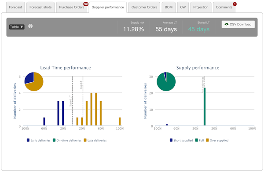Toggle Early deliveries legend item
Screen dimensions: 264x172
(39, 140)
